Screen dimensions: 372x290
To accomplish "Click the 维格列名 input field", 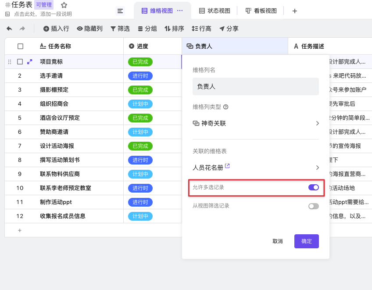I will pyautogui.click(x=256, y=86).
